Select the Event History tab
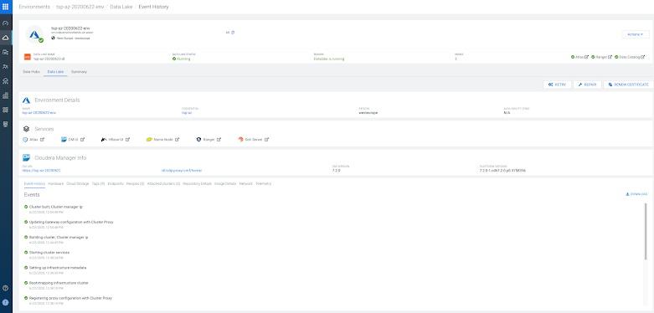This screenshot has height=313, width=654. point(34,183)
